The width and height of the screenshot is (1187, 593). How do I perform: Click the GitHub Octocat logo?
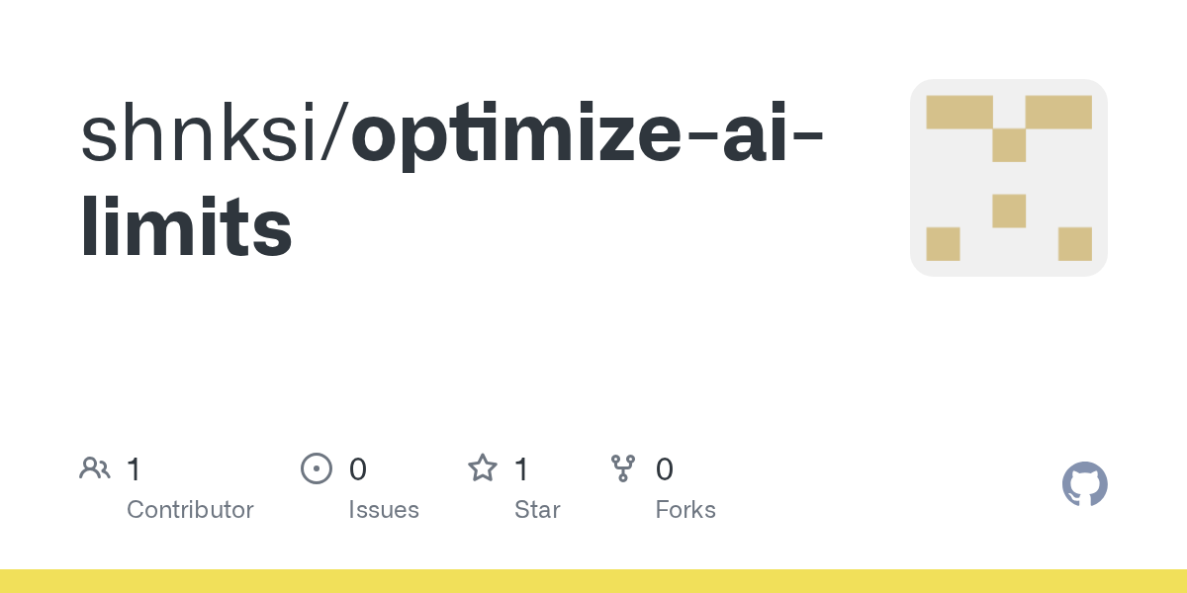click(x=1084, y=485)
